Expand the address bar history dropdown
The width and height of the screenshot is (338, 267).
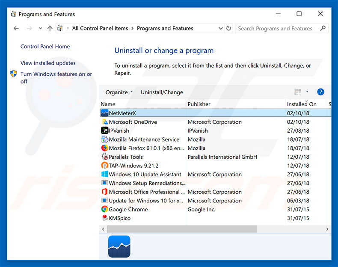click(x=220, y=28)
